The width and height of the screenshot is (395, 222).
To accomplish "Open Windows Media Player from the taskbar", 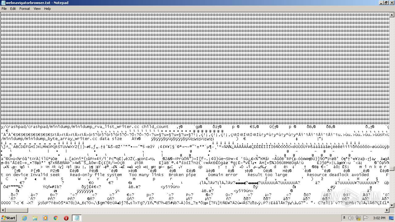I will [x=45, y=218].
